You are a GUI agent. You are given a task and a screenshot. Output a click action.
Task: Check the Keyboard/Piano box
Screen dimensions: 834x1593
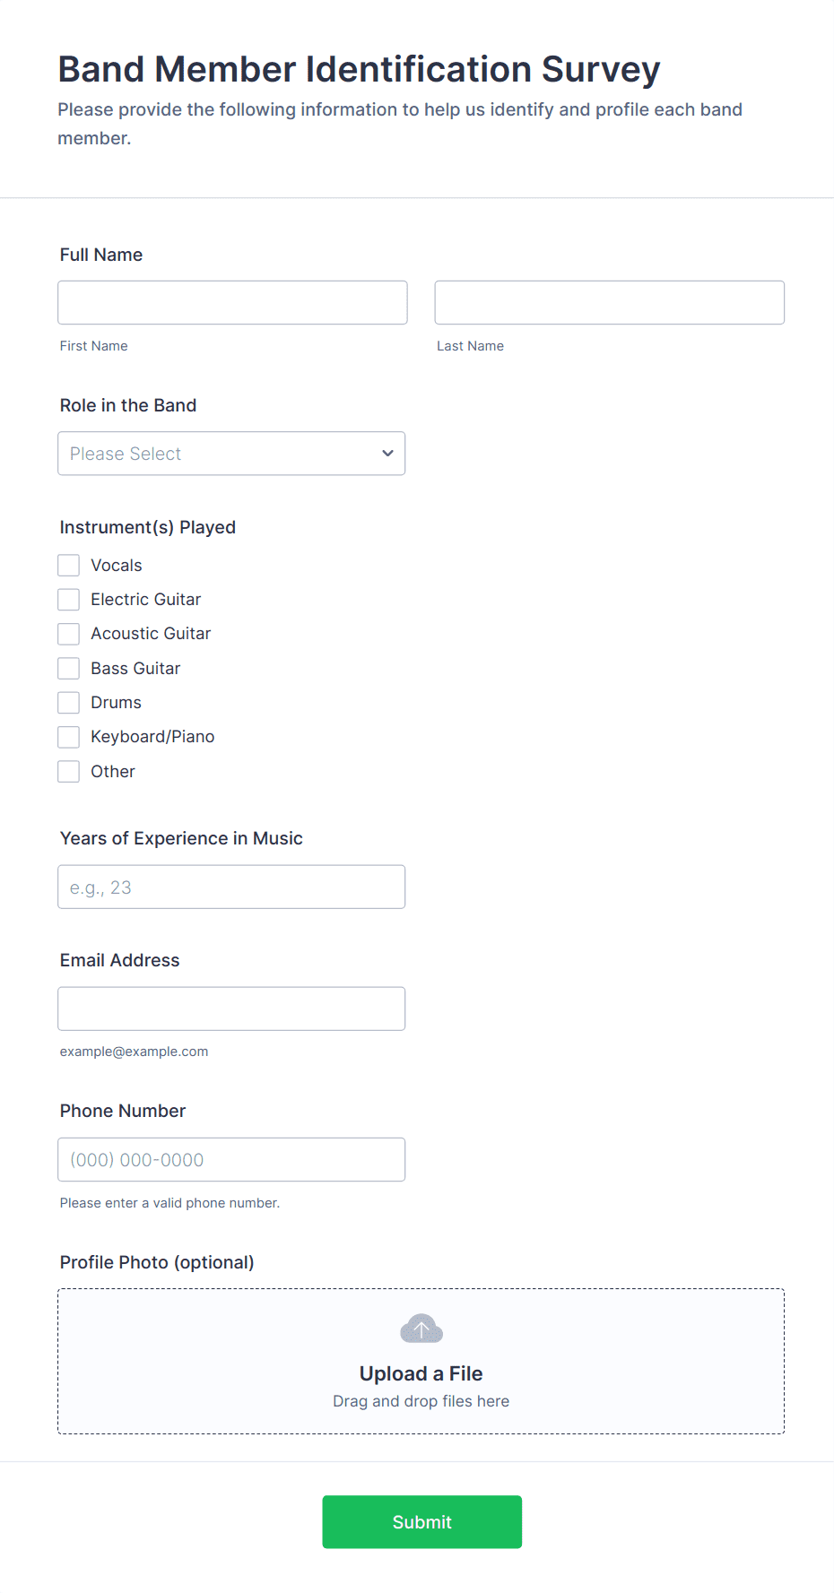(69, 737)
